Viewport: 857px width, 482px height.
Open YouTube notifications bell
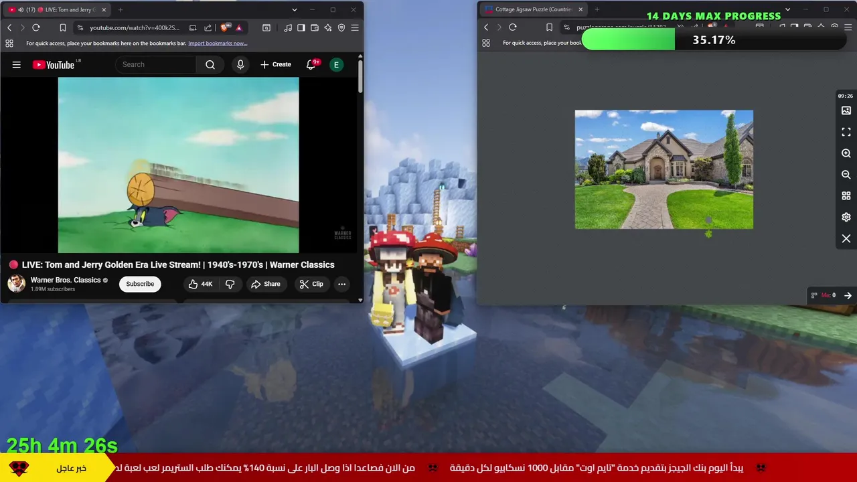tap(311, 64)
